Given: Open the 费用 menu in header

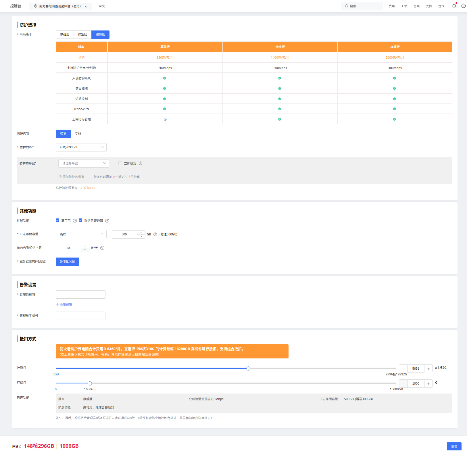Looking at the screenshot, I should point(392,6).
